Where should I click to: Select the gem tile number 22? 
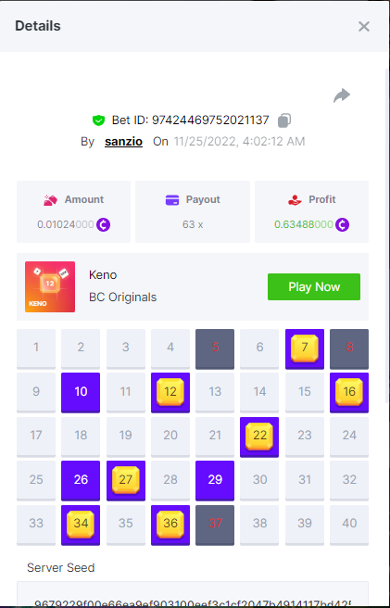259,437
